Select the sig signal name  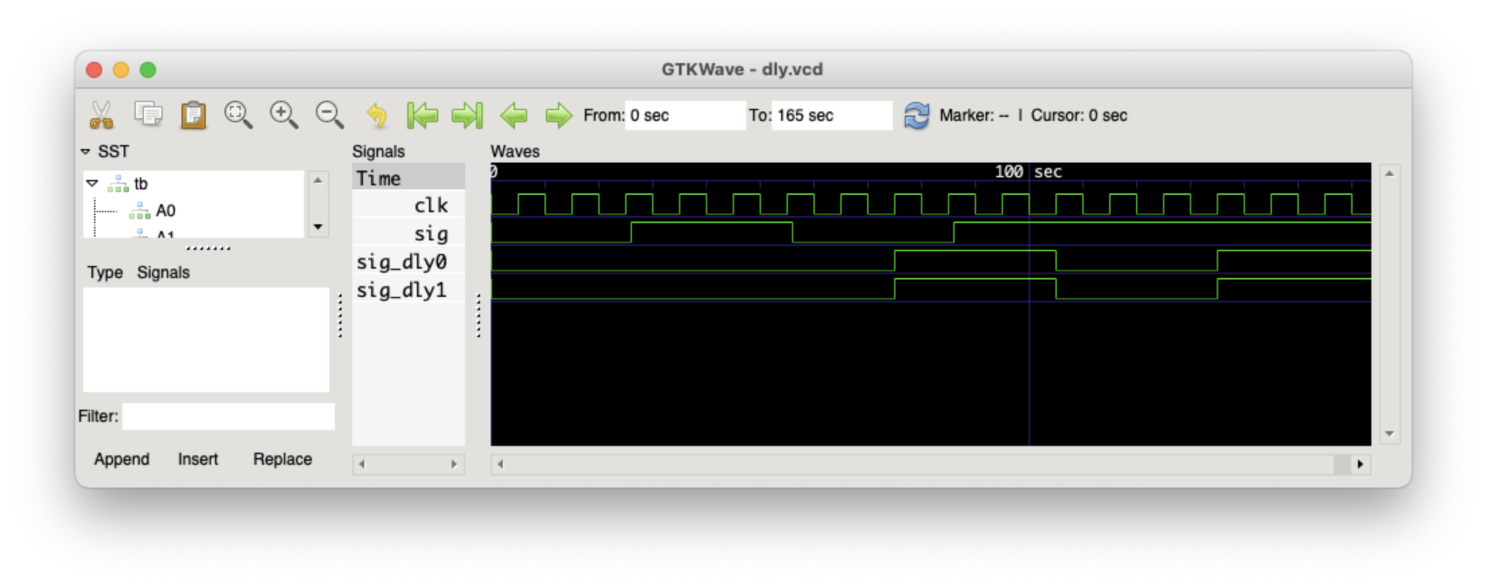coord(431,234)
